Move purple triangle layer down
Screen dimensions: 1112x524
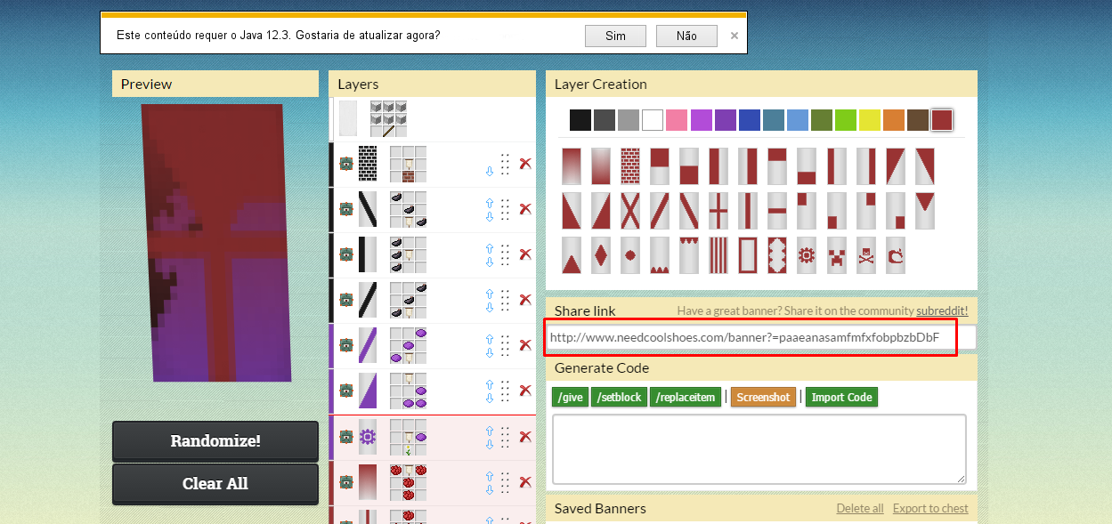[489, 398]
